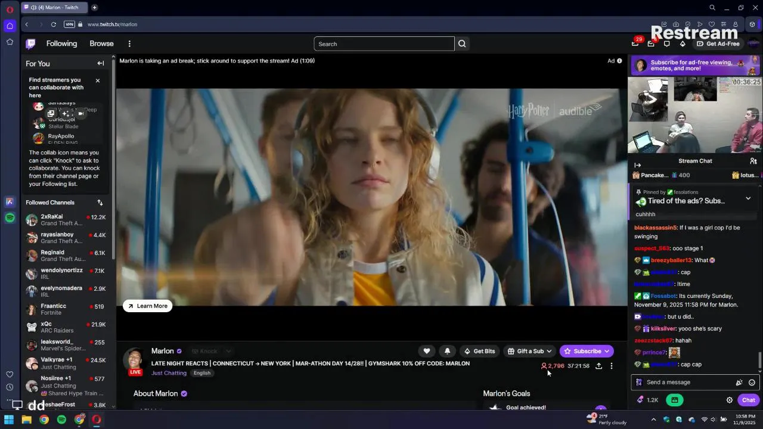Open Windows Start menu

[9, 419]
